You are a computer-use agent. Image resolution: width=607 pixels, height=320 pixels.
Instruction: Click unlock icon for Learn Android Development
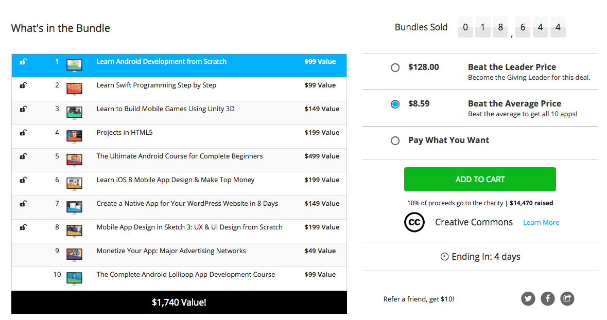[23, 62]
